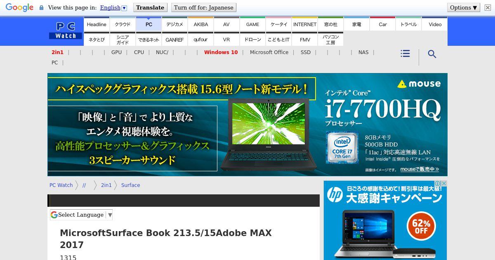Click the CPU topic link
Image resolution: width=495 pixels, height=260 pixels.
coord(139,52)
